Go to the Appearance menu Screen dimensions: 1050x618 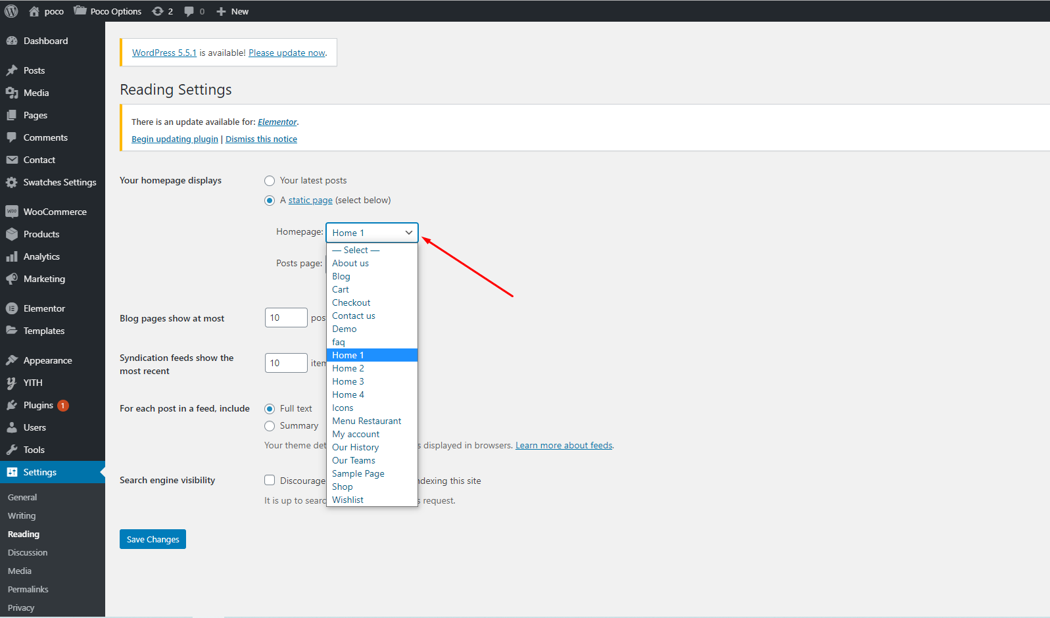click(x=47, y=360)
